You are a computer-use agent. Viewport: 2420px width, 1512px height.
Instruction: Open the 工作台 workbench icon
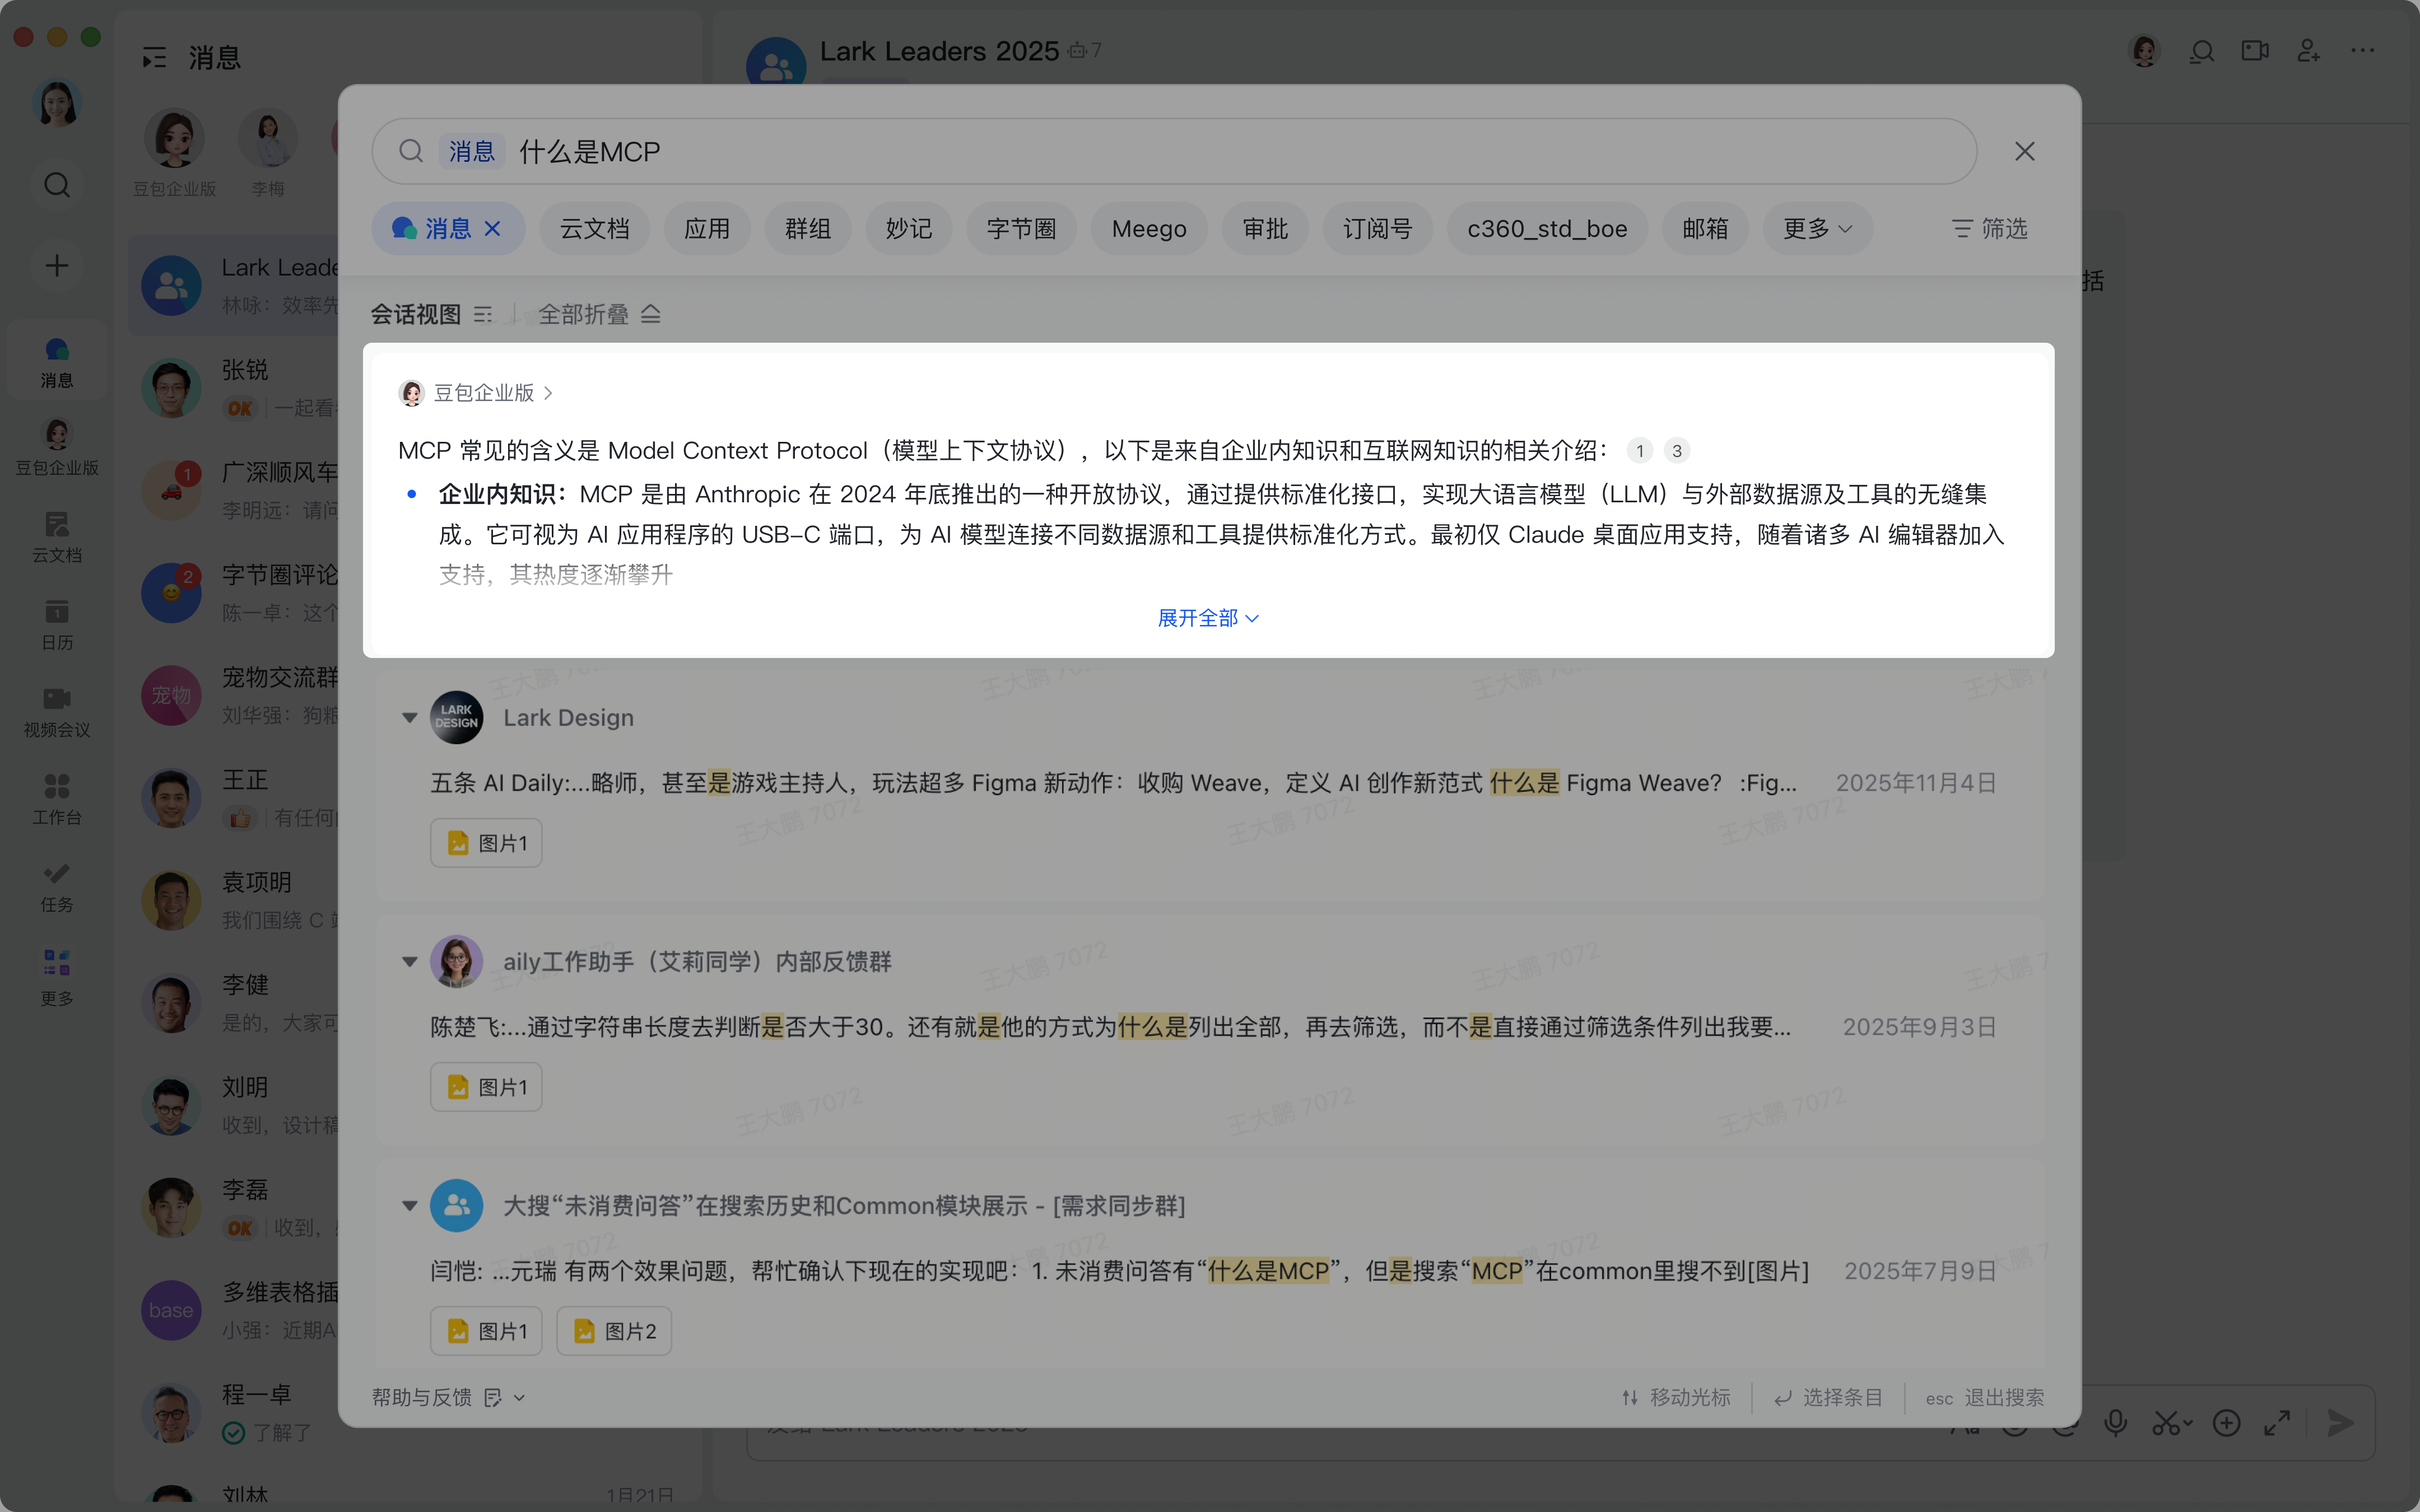(x=57, y=799)
